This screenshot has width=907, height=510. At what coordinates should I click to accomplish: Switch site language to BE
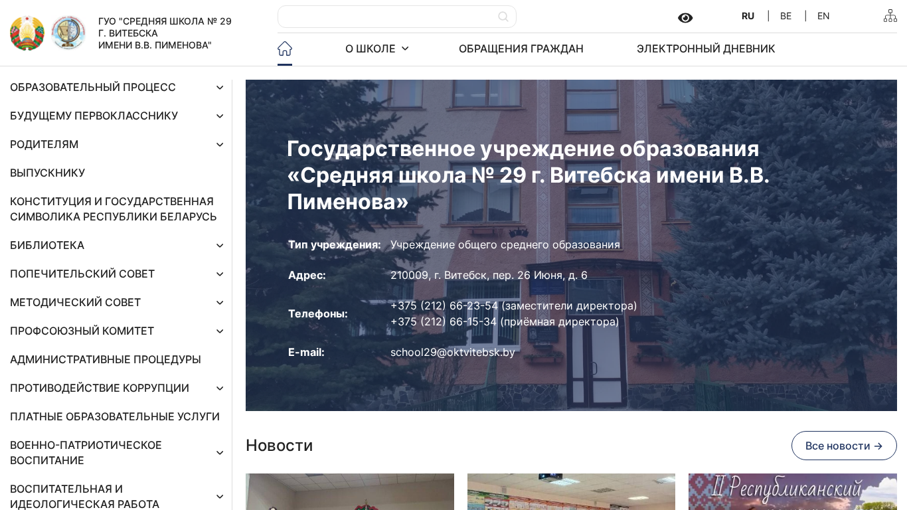[x=785, y=16]
